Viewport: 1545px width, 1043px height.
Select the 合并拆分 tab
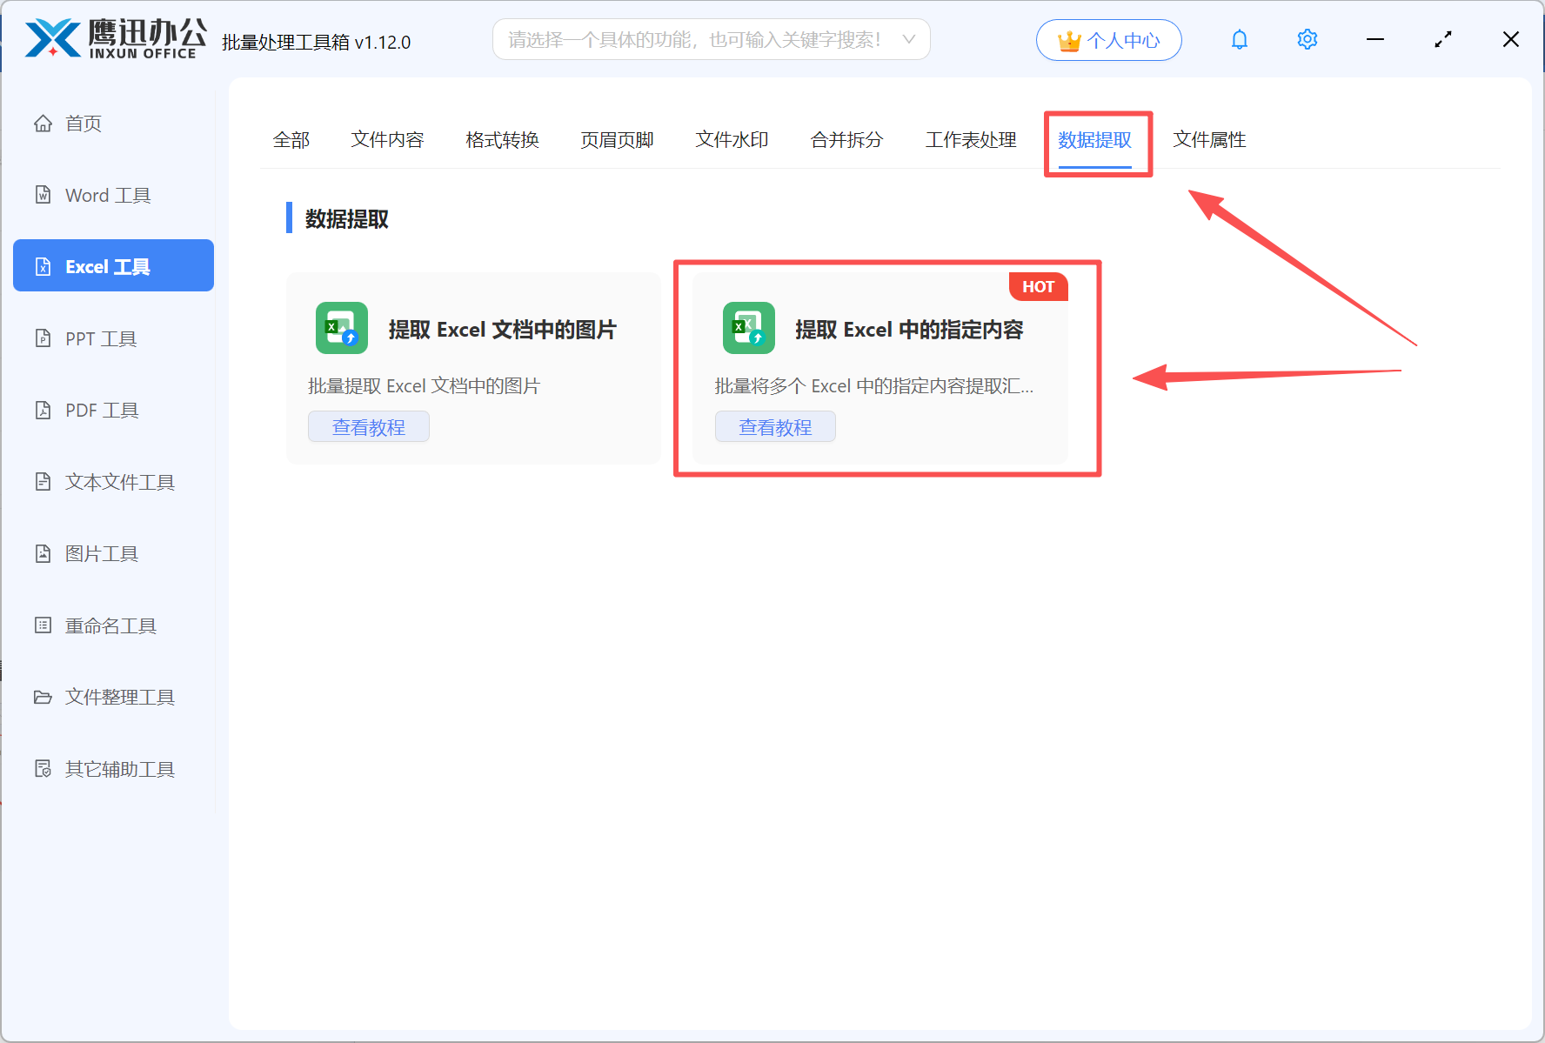click(x=846, y=139)
